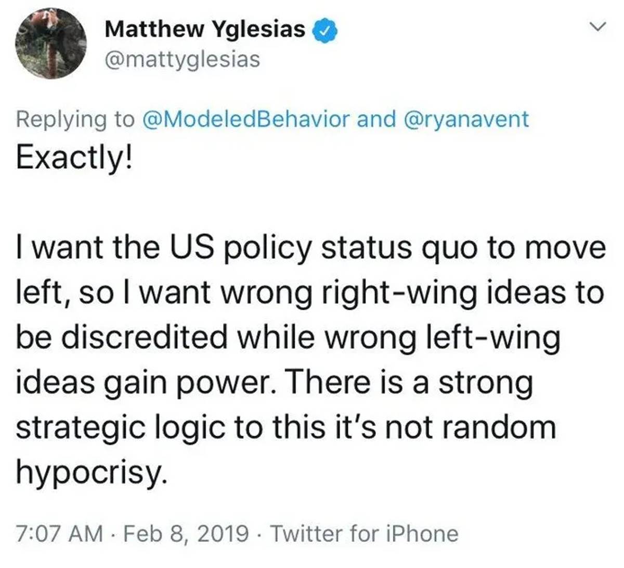Follow the @ryanavent mention link
Image resolution: width=624 pixels, height=568 pixels.
466,119
